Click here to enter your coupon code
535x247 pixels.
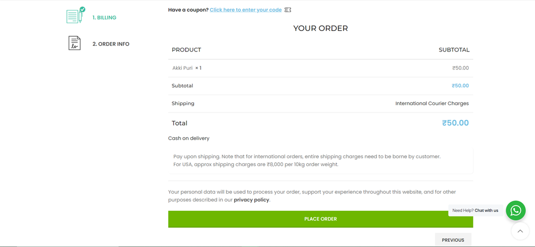246,10
